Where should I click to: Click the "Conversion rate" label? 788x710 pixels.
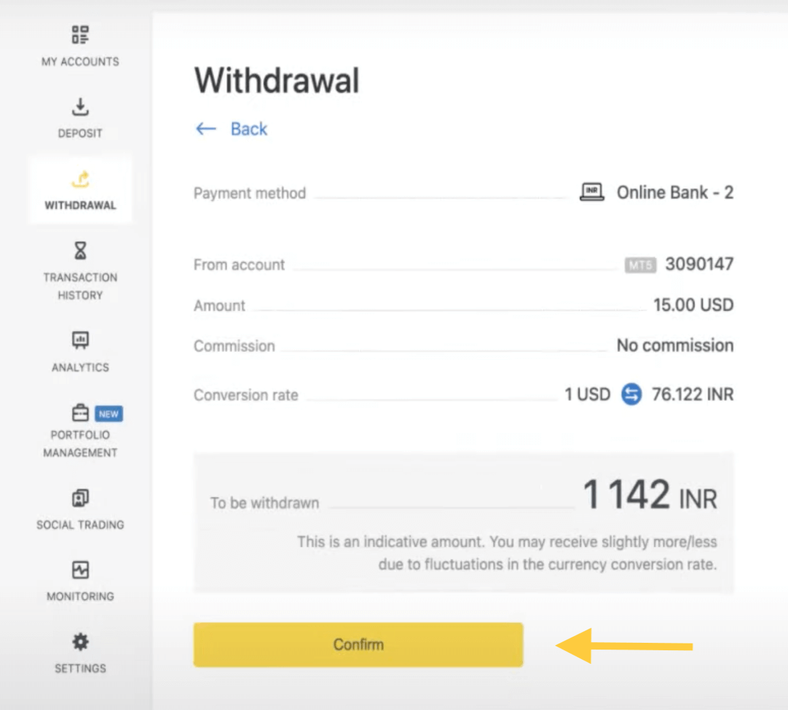(x=245, y=395)
